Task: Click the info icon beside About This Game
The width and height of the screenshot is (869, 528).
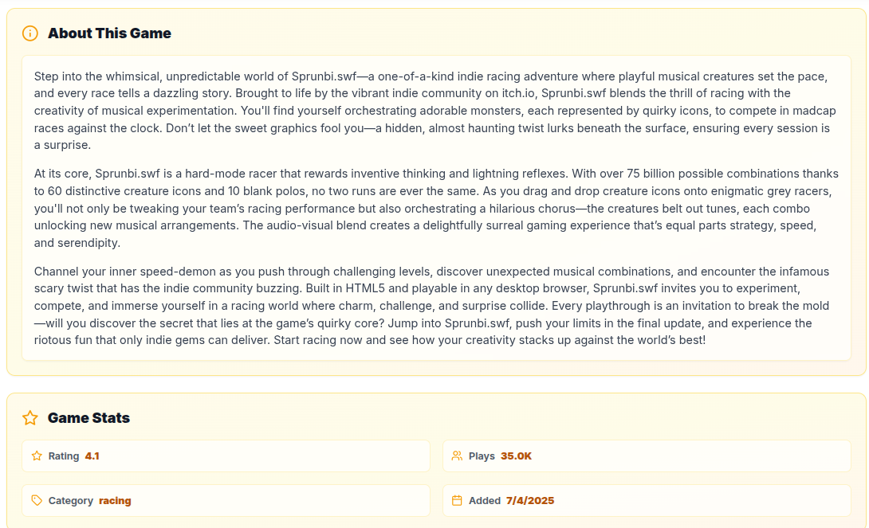Action: pos(30,33)
